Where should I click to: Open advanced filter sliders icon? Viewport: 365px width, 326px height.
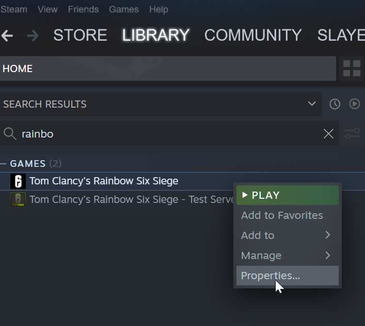coord(352,133)
